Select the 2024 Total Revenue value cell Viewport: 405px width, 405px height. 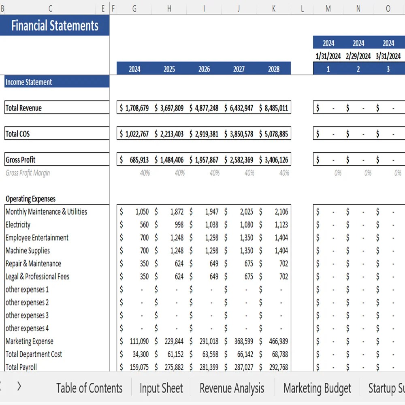[134, 108]
